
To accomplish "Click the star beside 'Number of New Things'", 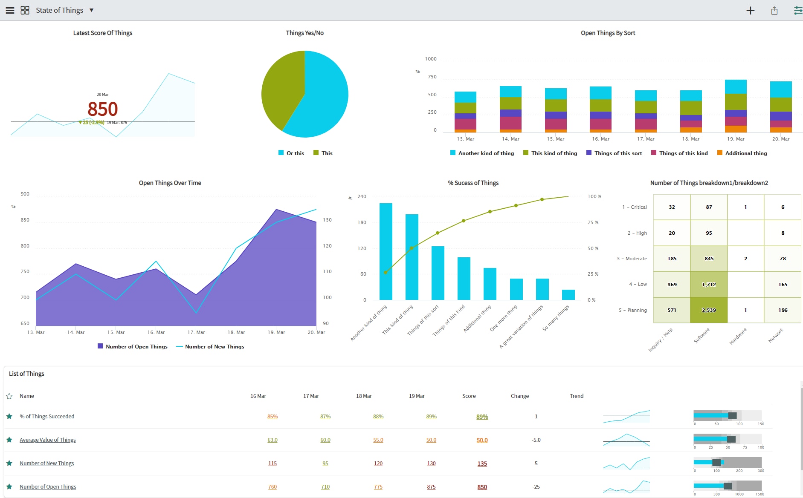I will [9, 463].
